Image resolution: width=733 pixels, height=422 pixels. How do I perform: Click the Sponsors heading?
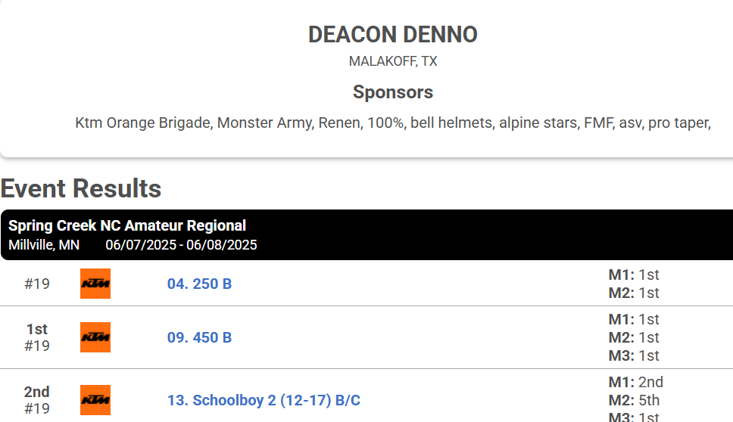click(393, 92)
